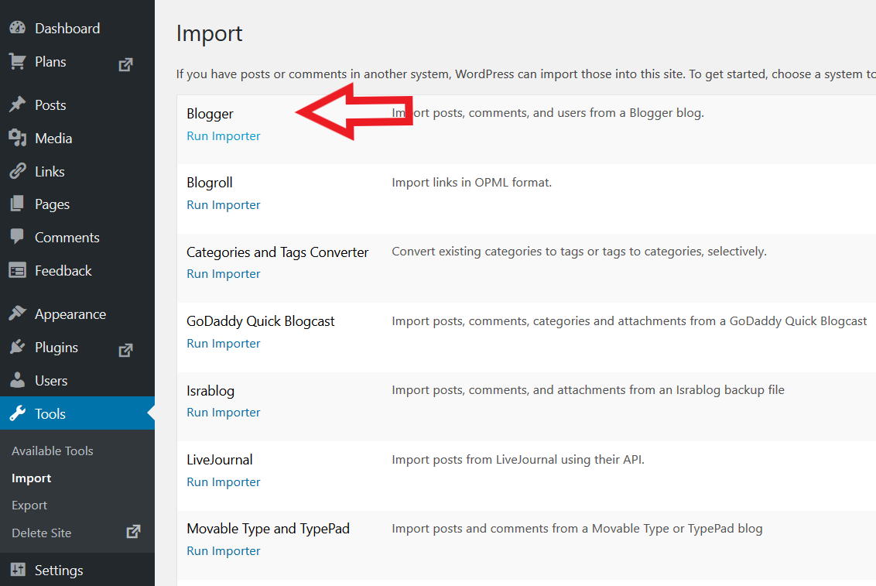The height and width of the screenshot is (586, 876).
Task: Open the Export submenu item
Action: [29, 505]
